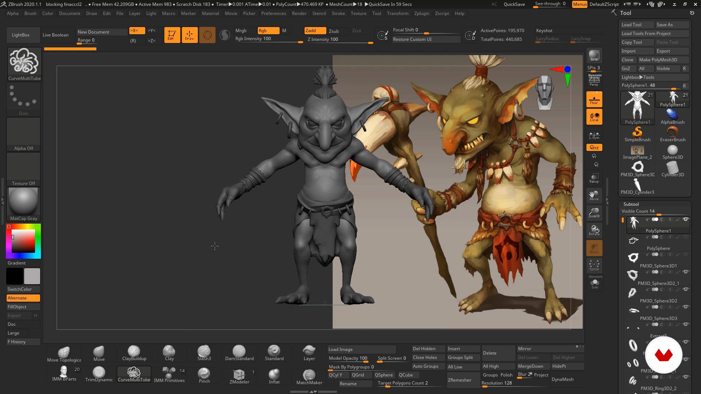Select the EraserBrush tool
The width and height of the screenshot is (701, 394).
(x=673, y=134)
